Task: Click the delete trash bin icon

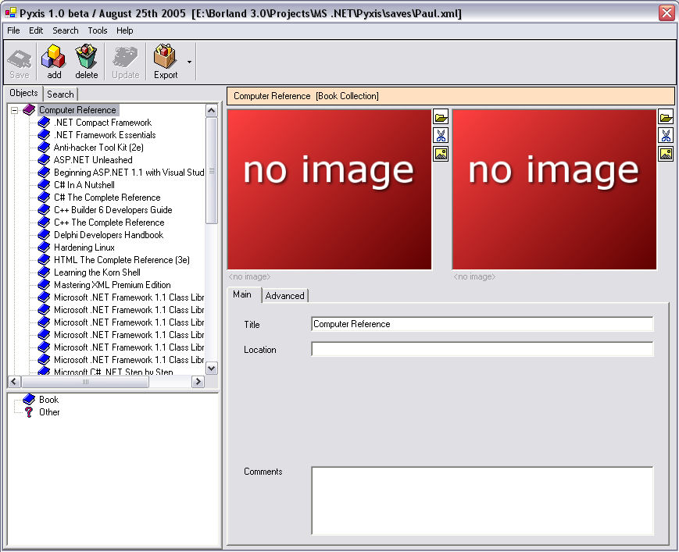Action: coord(86,56)
